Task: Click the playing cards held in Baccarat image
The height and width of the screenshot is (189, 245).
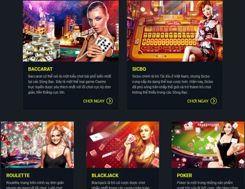Action: coord(104,44)
